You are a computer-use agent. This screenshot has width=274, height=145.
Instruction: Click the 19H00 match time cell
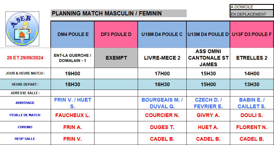pyautogui.click(x=73, y=74)
